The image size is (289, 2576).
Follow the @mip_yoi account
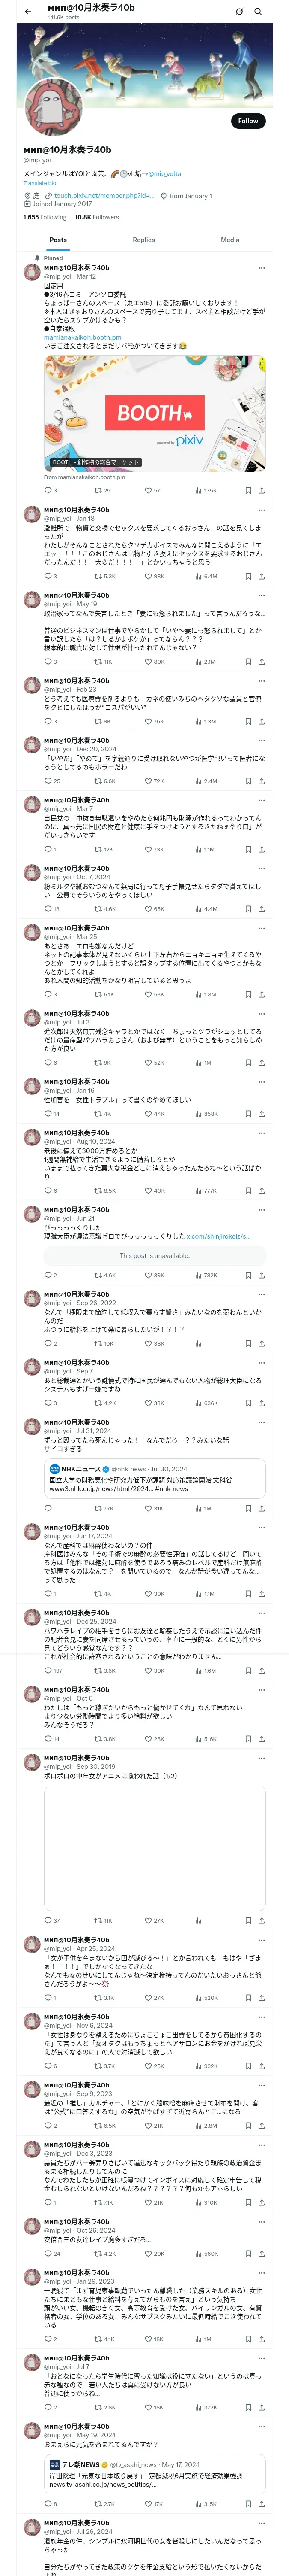pyautogui.click(x=247, y=121)
